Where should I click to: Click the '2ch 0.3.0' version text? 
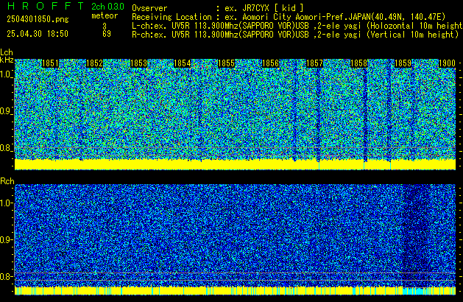point(107,6)
